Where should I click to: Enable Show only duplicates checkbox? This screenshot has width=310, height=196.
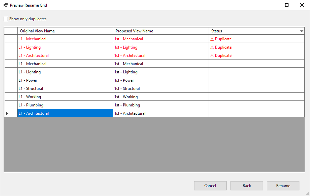coord(6,19)
